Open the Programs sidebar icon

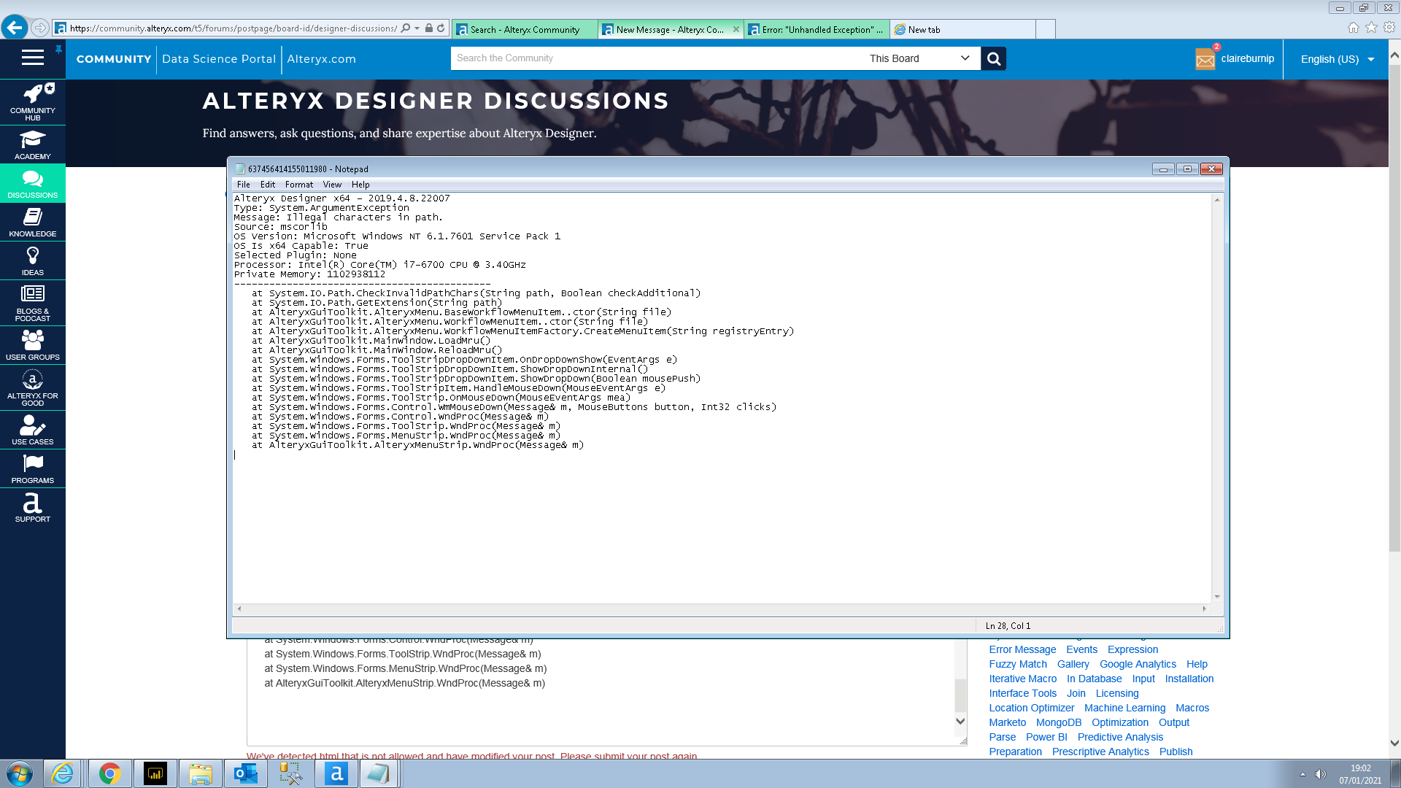click(x=33, y=468)
